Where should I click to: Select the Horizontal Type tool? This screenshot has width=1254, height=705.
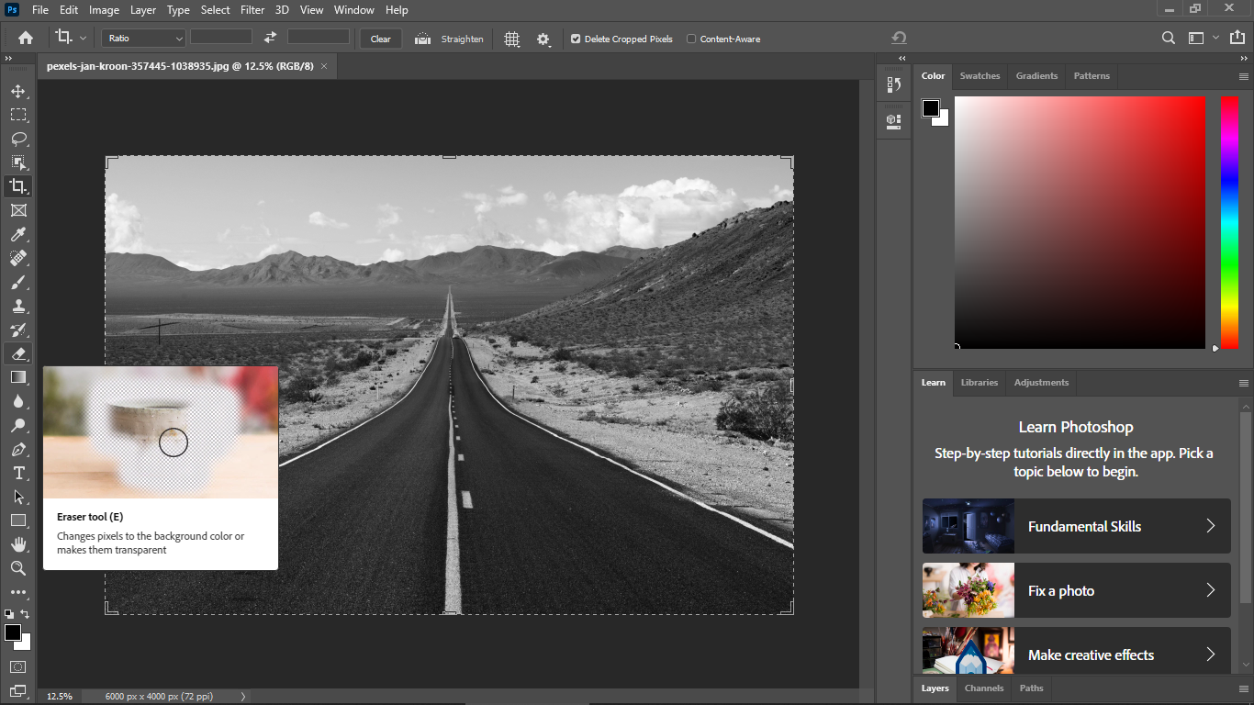point(17,473)
